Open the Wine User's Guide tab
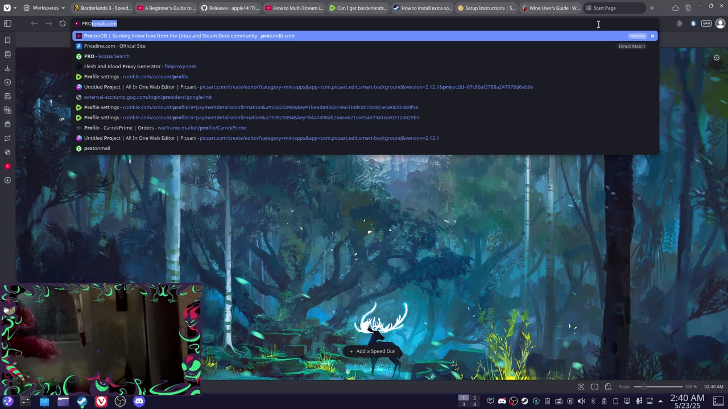Image resolution: width=728 pixels, height=409 pixels. [x=551, y=8]
